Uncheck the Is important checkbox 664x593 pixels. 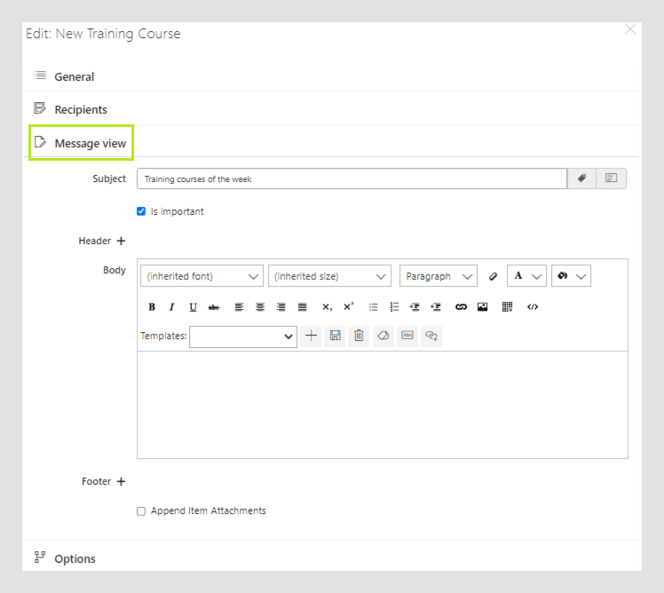pyautogui.click(x=141, y=211)
